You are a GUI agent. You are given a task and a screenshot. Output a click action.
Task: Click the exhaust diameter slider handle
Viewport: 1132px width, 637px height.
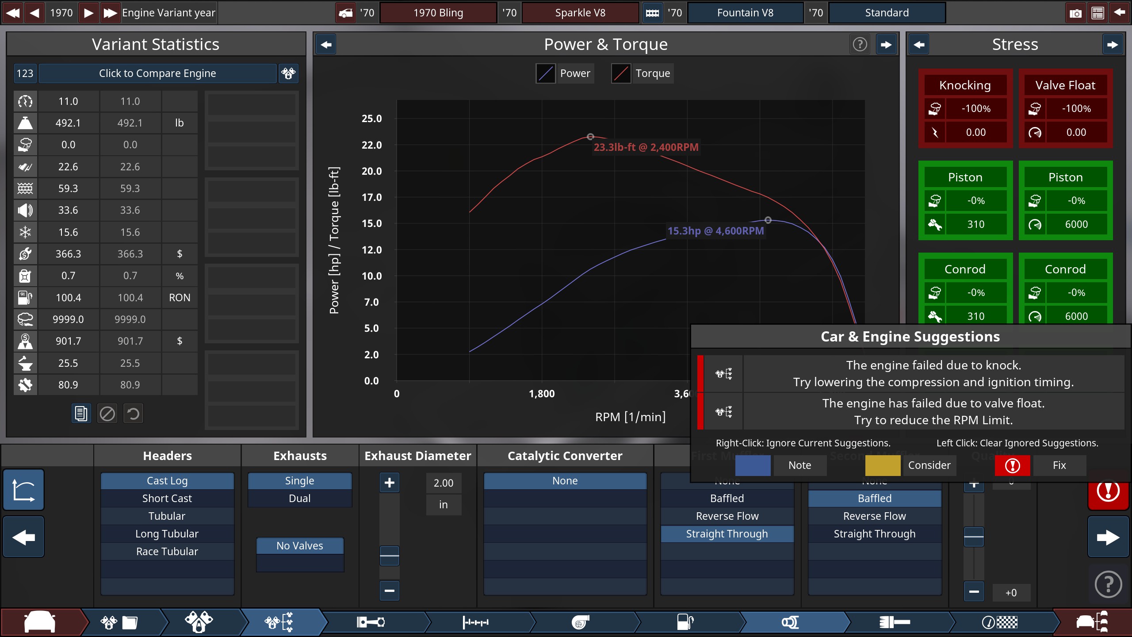point(389,556)
